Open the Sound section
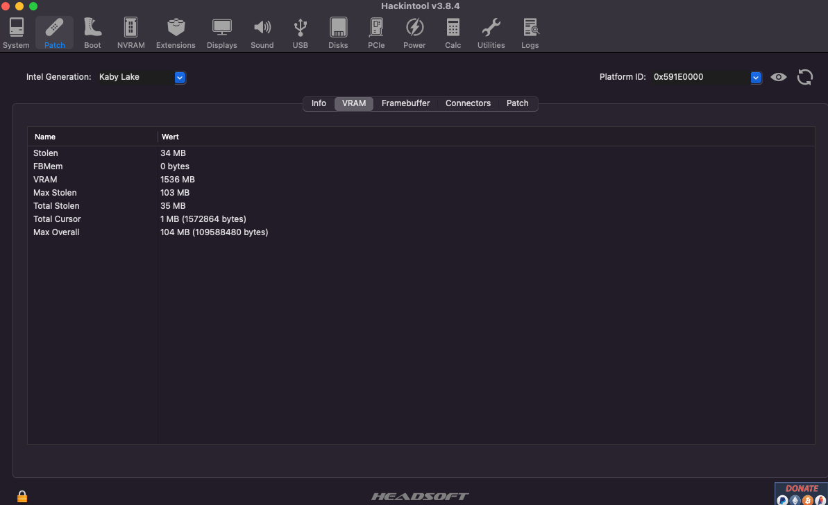828x505 pixels. pos(262,33)
